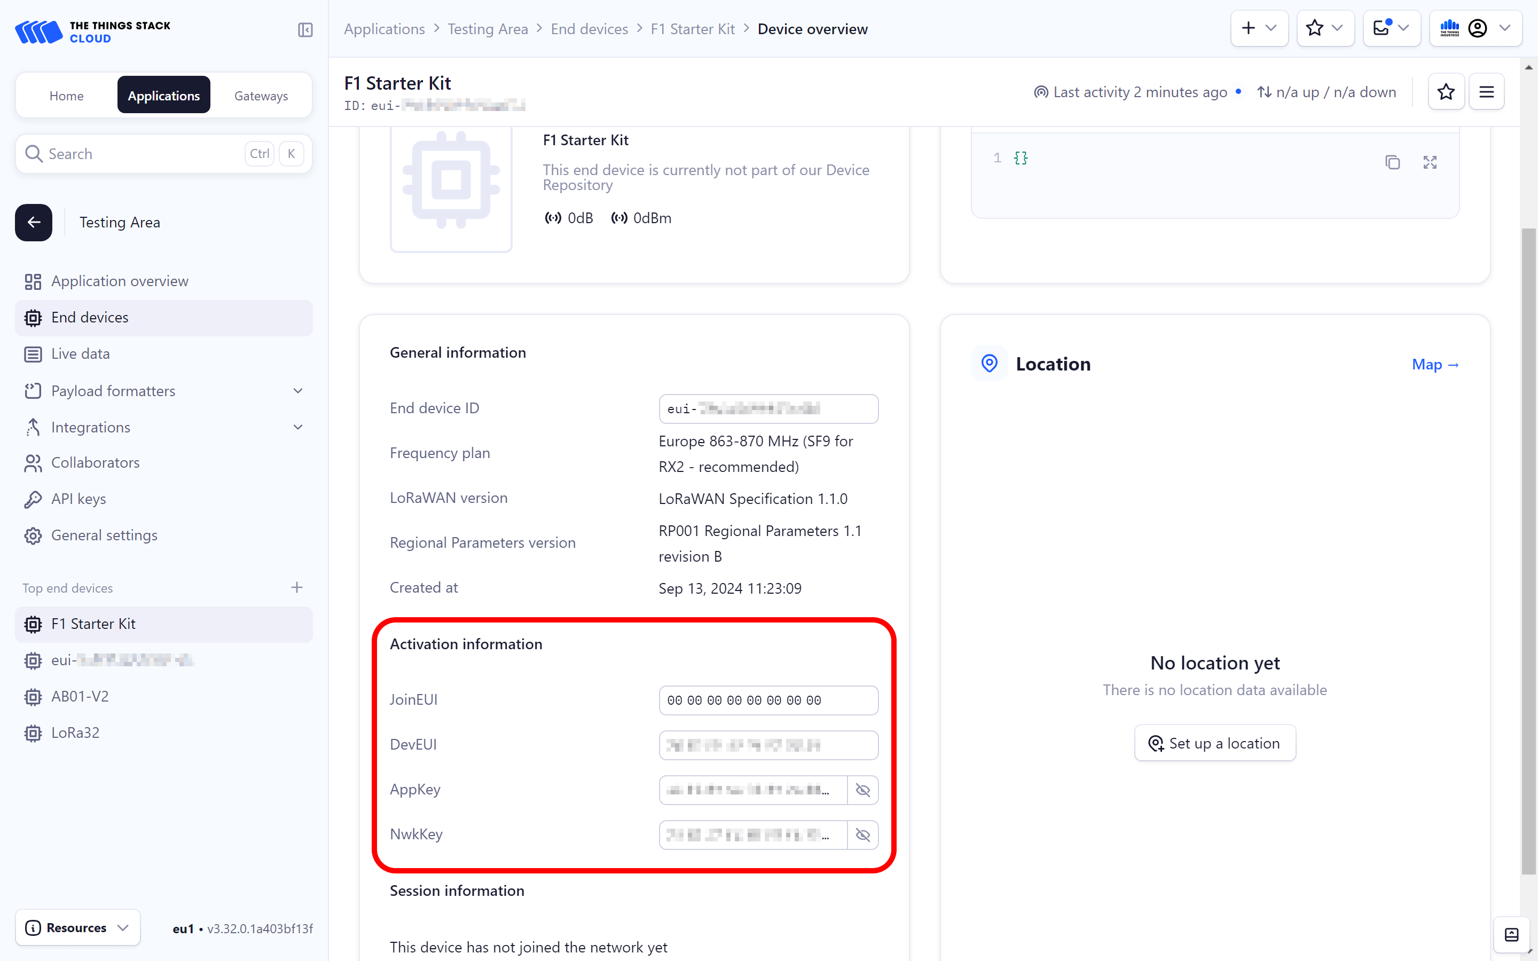Open Live data in sidebar
Screen dimensions: 1538x961
(x=80, y=354)
